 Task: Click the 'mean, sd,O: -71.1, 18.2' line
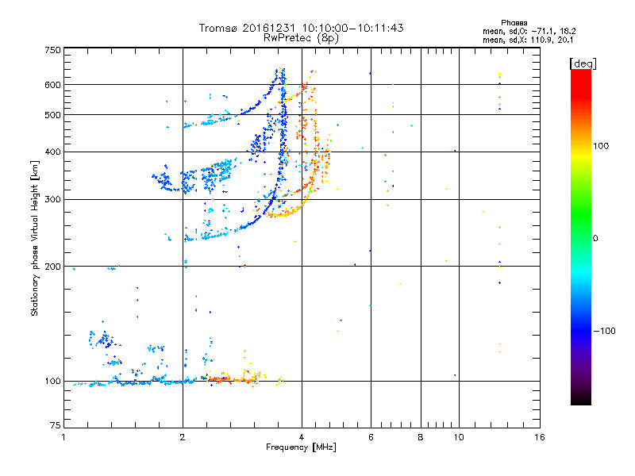[529, 31]
